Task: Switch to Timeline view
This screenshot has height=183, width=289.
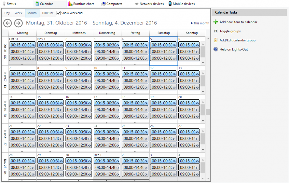Action: 47,13
